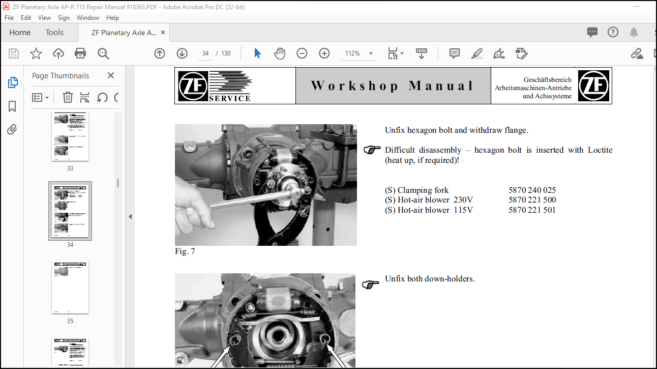The width and height of the screenshot is (657, 369).
Task: Open the thumbnail options dropdown menu
Action: (41, 97)
